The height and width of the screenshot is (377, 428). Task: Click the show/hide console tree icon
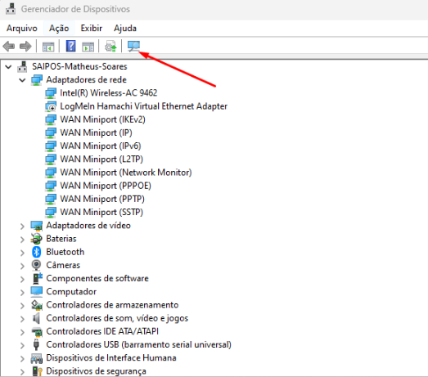click(48, 47)
